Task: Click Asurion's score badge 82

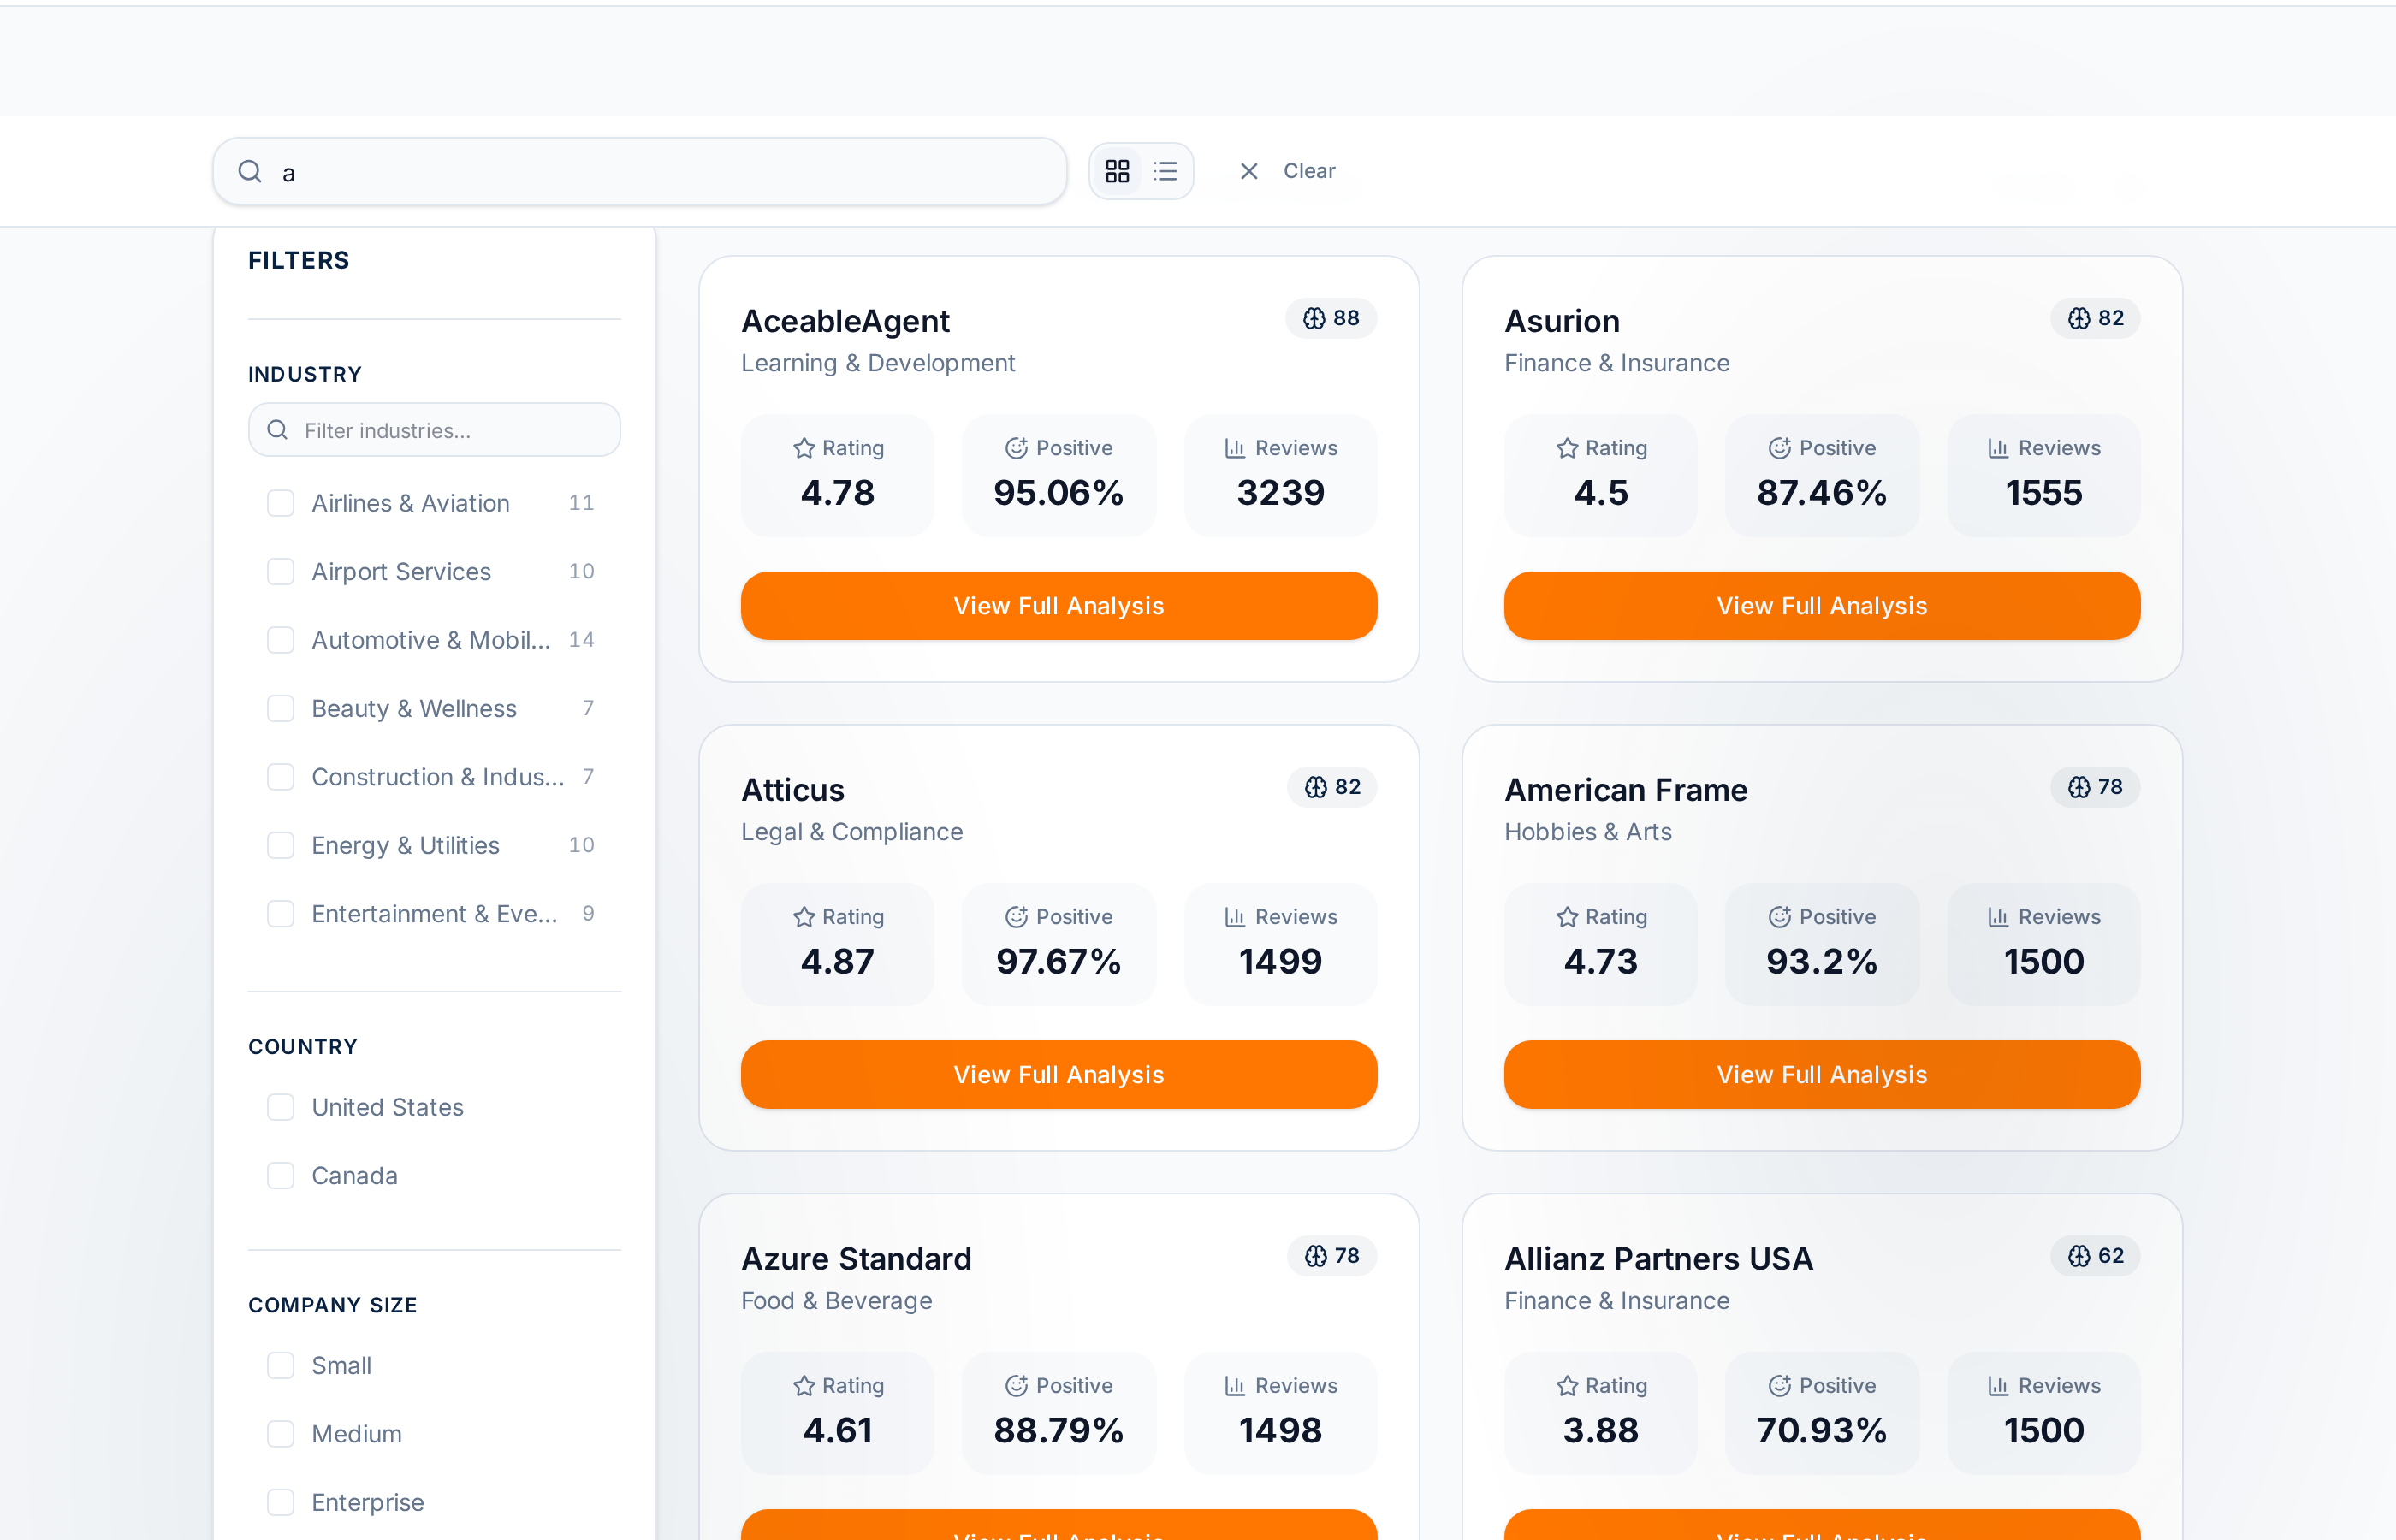Action: tap(2095, 318)
